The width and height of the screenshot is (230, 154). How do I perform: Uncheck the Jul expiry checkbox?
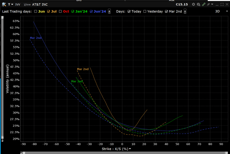click(49, 11)
